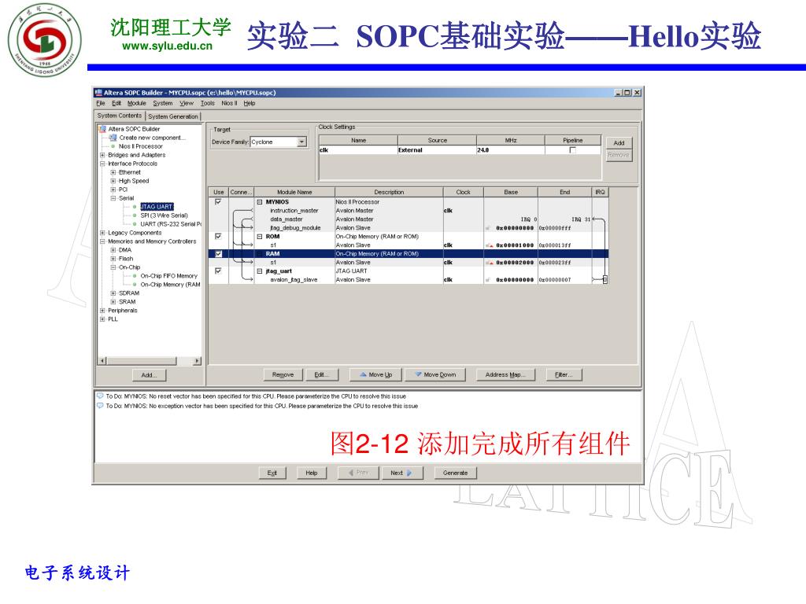Expand the SDRAM tree node

tap(113, 293)
